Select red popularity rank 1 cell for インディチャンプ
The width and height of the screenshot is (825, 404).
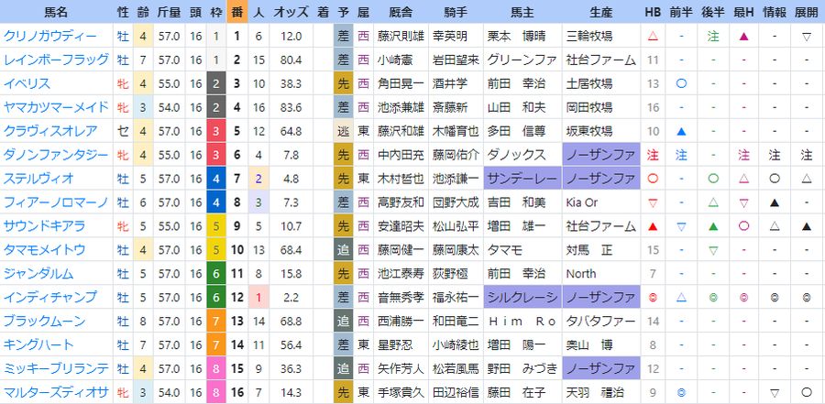coord(258,297)
